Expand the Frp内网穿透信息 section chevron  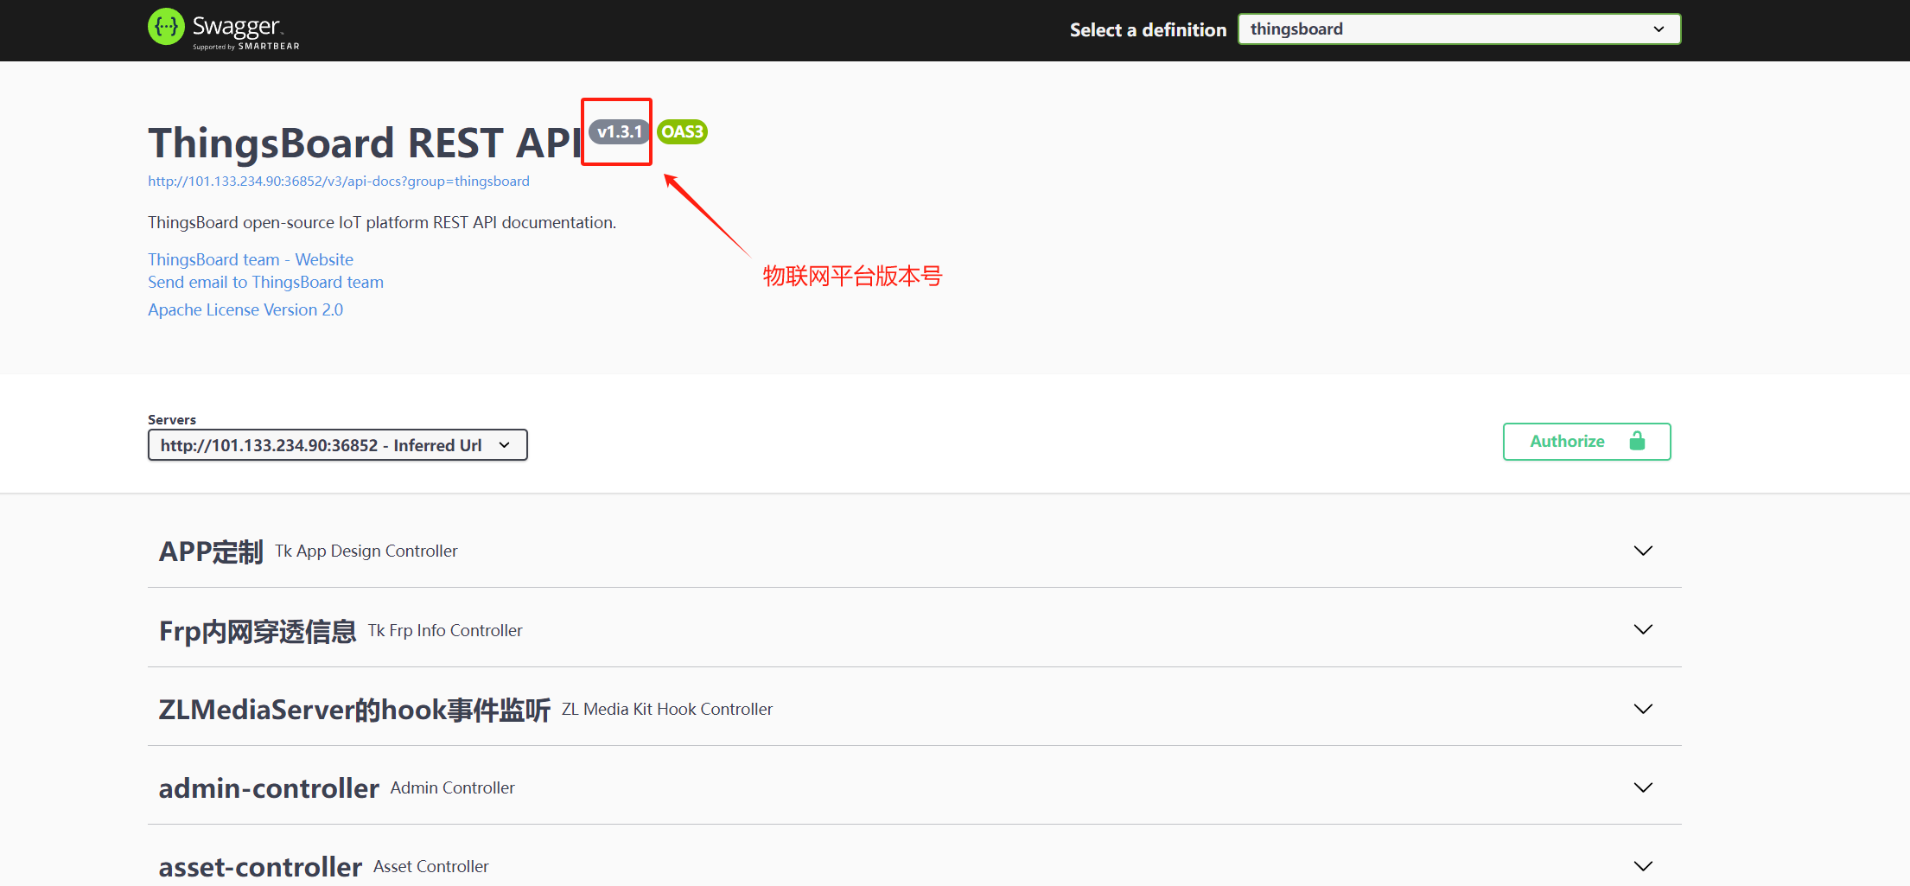1643,629
